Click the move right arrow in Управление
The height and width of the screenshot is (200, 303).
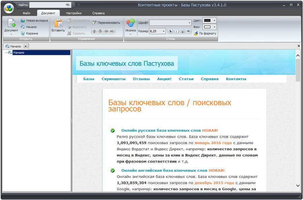click(112, 31)
